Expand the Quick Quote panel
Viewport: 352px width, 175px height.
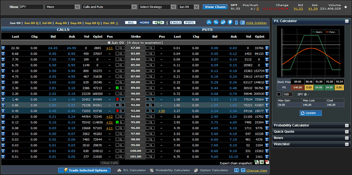coord(347,132)
